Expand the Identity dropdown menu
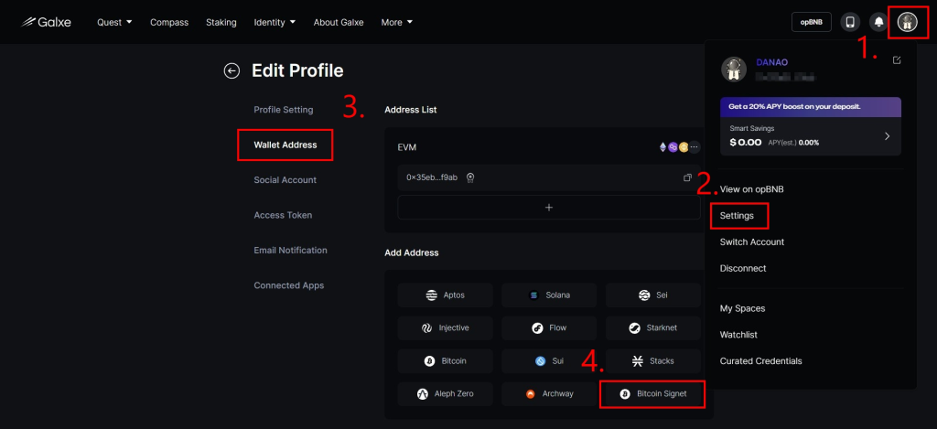The image size is (937, 429). point(274,22)
